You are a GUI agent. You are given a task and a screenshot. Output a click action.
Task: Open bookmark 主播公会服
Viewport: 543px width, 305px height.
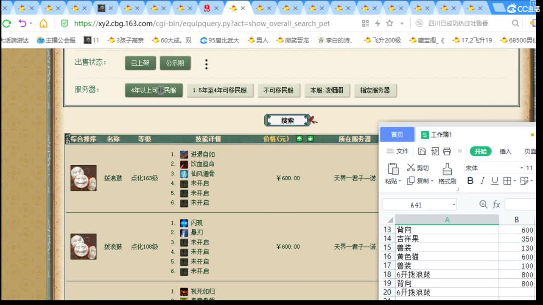(x=56, y=40)
